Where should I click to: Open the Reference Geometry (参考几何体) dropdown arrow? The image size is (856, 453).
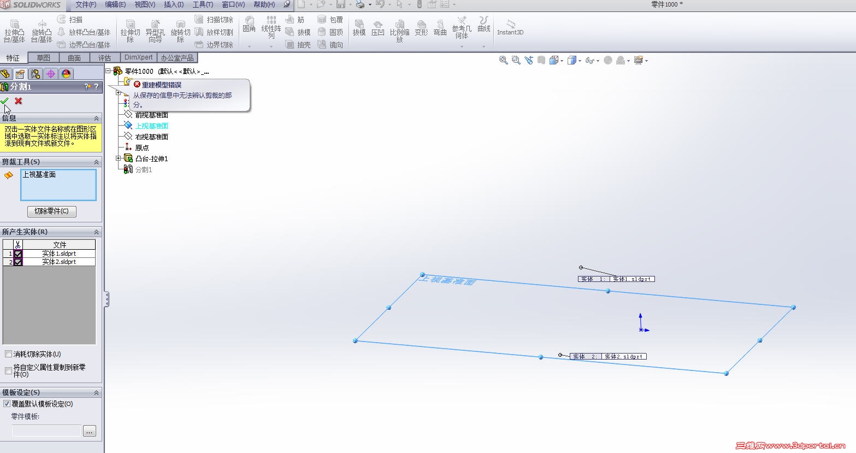462,46
